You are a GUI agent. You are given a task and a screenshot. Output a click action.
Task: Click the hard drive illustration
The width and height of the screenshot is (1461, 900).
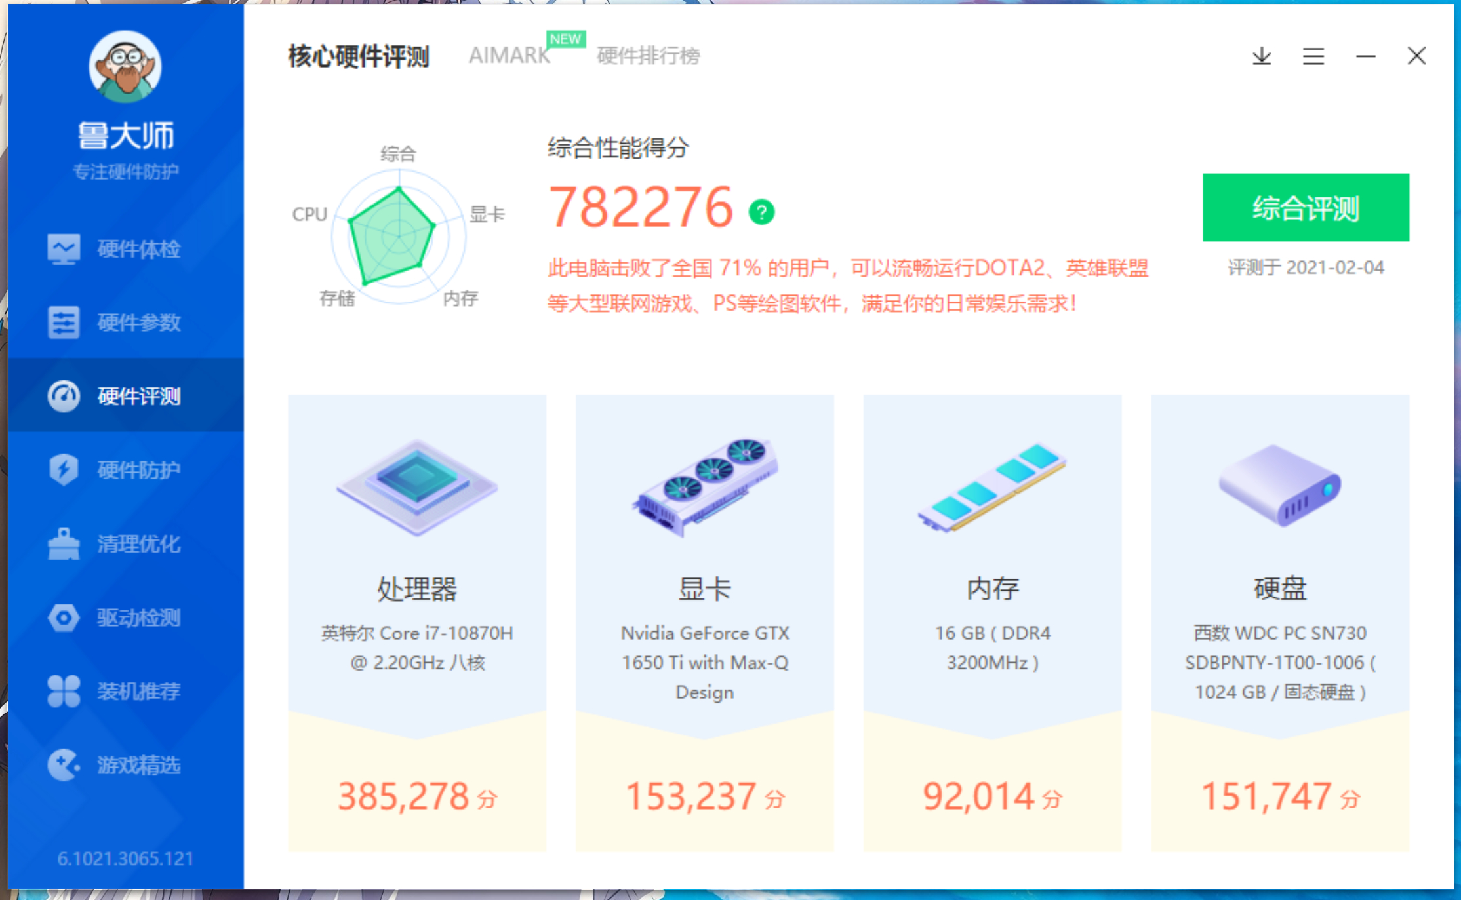point(1280,486)
